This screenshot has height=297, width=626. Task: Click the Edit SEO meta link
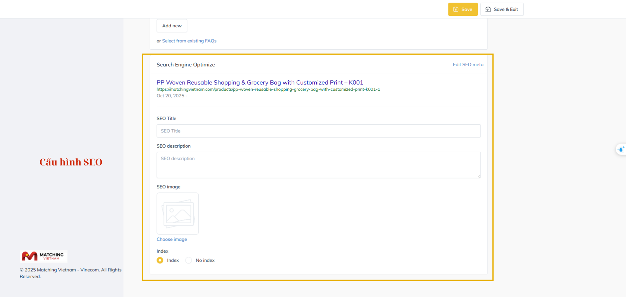pyautogui.click(x=468, y=64)
